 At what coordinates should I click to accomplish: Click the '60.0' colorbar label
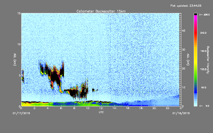(204, 88)
